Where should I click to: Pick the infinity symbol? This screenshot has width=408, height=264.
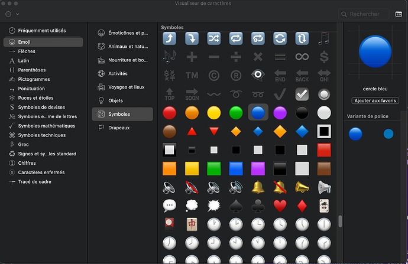(x=302, y=57)
